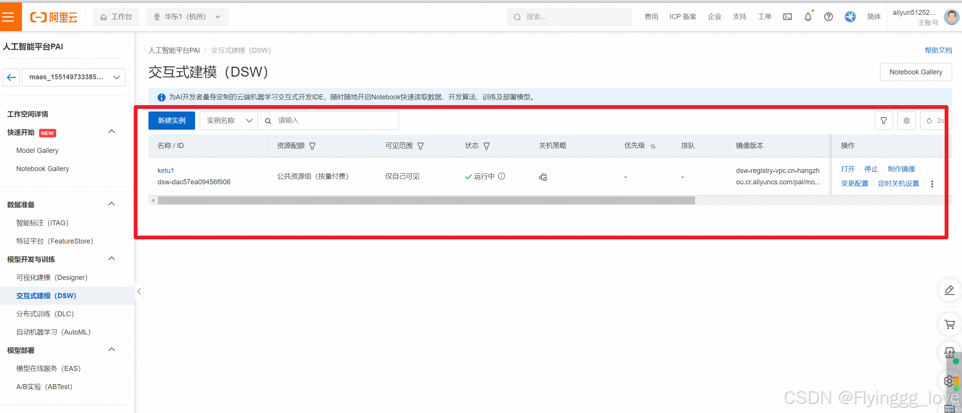The image size is (962, 413).
Task: Open the floating shopping cart icon
Action: click(949, 325)
